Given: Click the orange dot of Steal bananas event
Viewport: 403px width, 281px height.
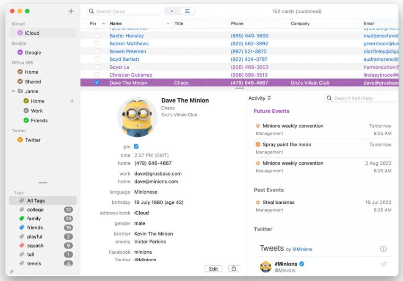Looking at the screenshot, I should (x=258, y=202).
